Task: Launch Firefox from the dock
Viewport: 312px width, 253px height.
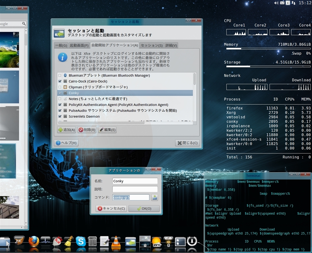Action: (34, 241)
